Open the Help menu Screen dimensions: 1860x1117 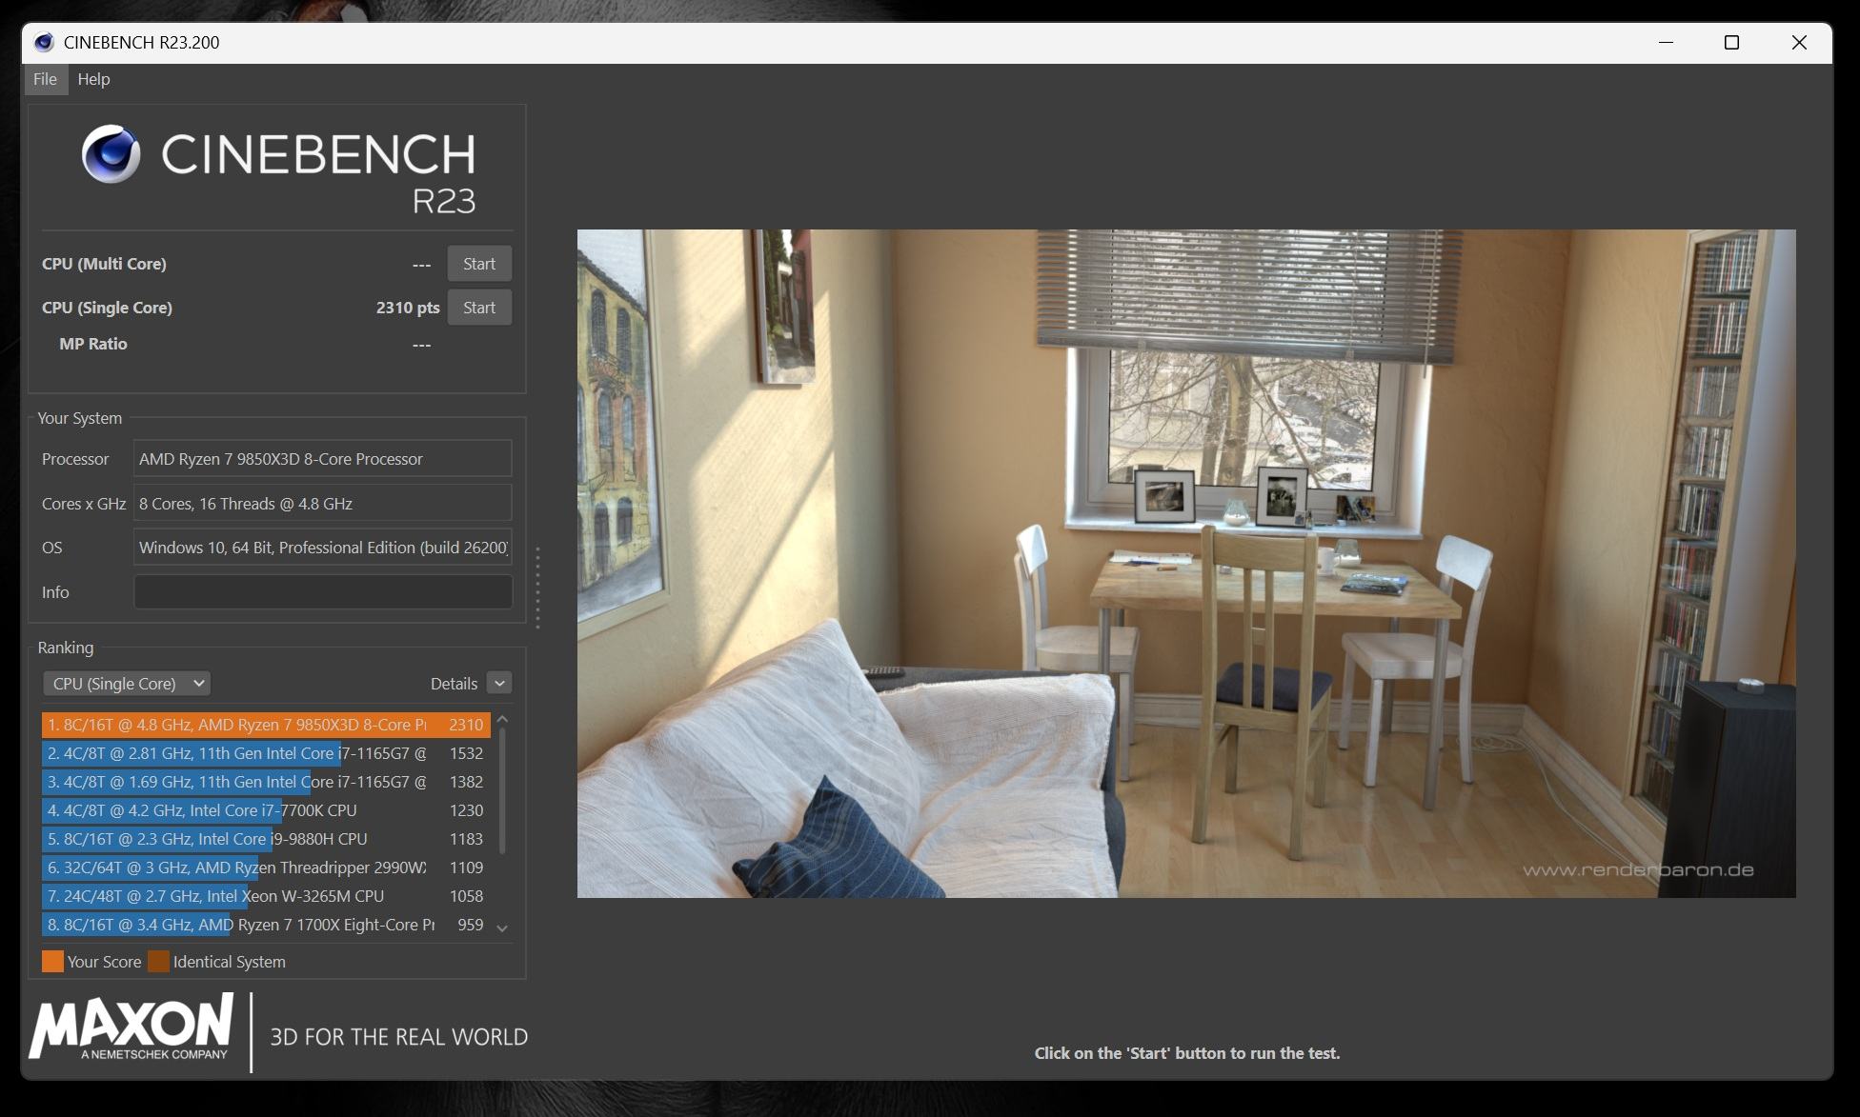(93, 79)
